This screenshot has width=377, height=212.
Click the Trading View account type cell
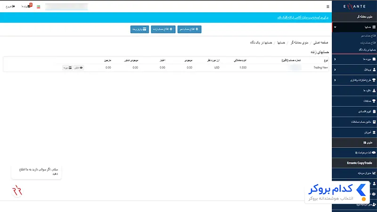click(321, 67)
